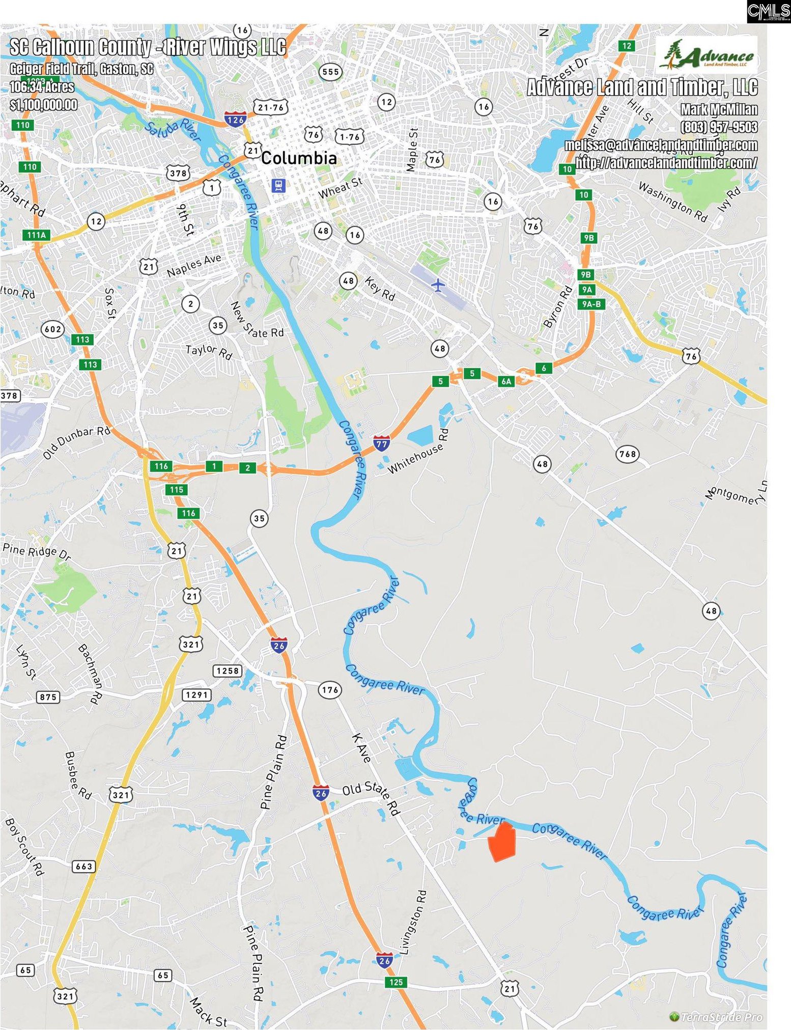Click the melissa email address link
The image size is (791, 1030).
click(x=661, y=145)
